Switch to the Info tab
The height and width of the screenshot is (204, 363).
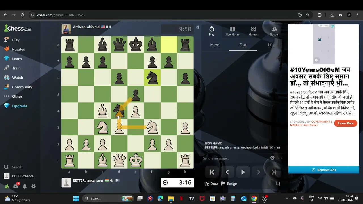point(271,45)
